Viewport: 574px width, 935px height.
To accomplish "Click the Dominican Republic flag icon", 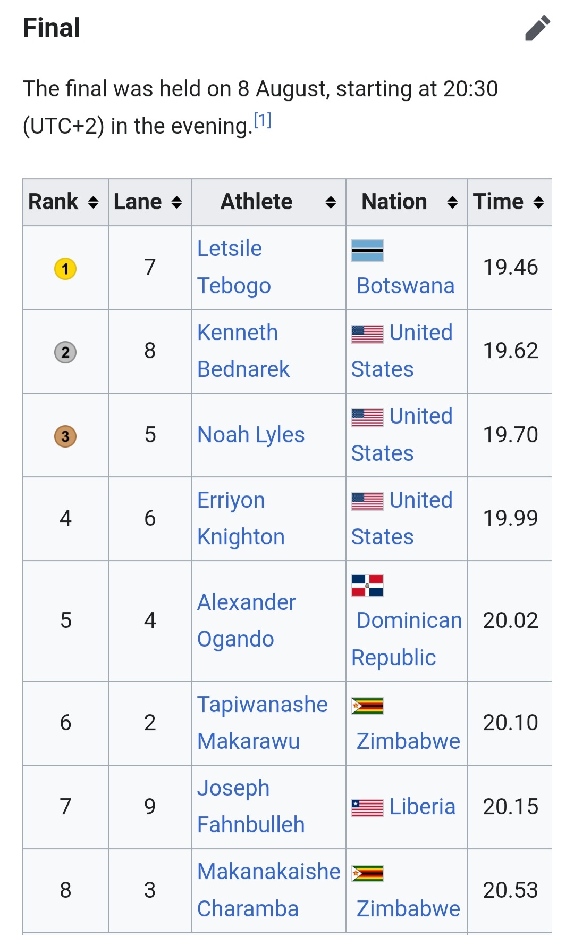I will 367,585.
